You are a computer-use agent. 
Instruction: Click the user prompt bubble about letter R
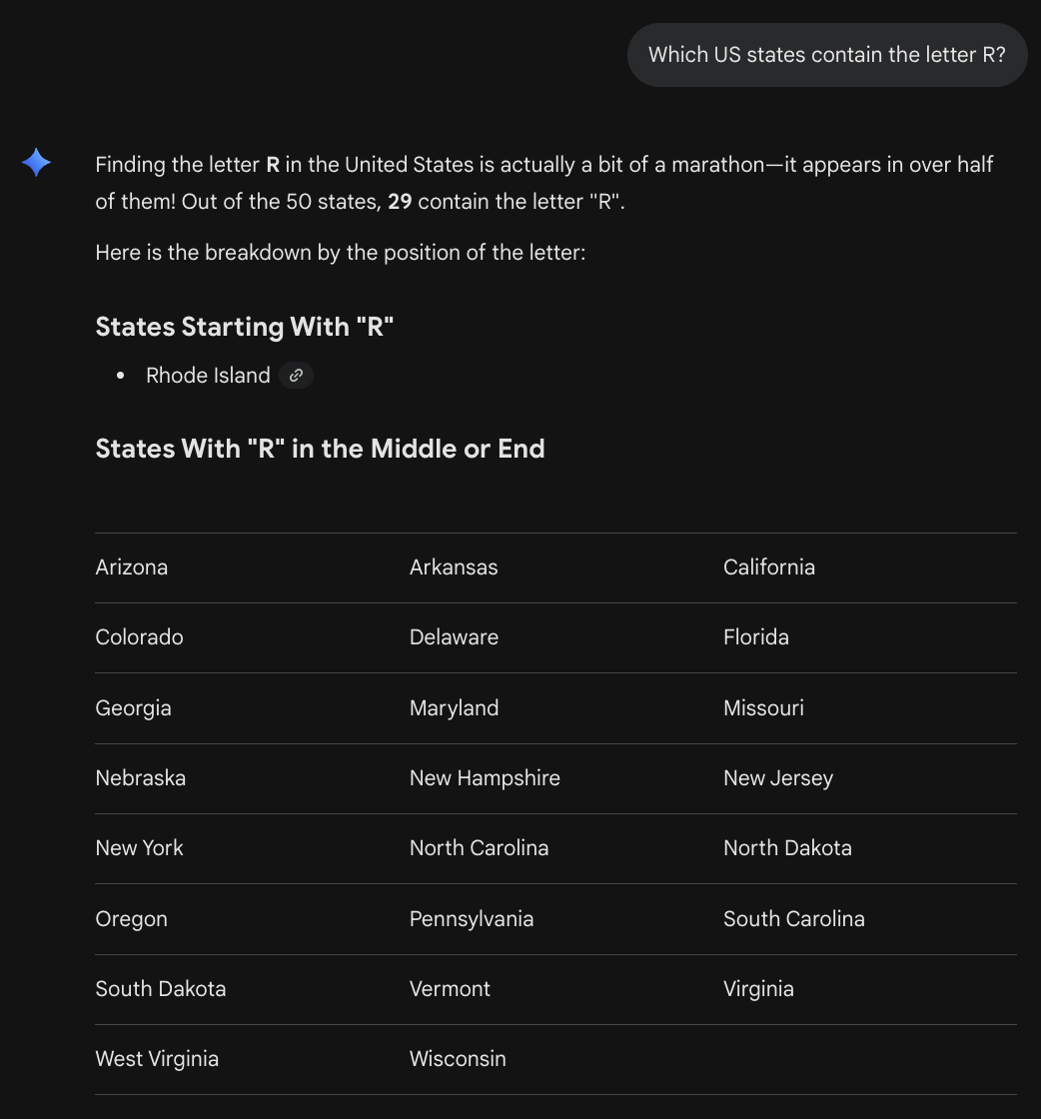pos(826,55)
